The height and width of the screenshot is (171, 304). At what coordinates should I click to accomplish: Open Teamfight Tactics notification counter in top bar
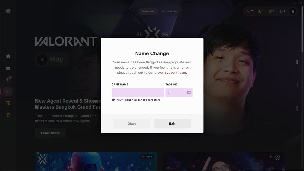coord(261,11)
